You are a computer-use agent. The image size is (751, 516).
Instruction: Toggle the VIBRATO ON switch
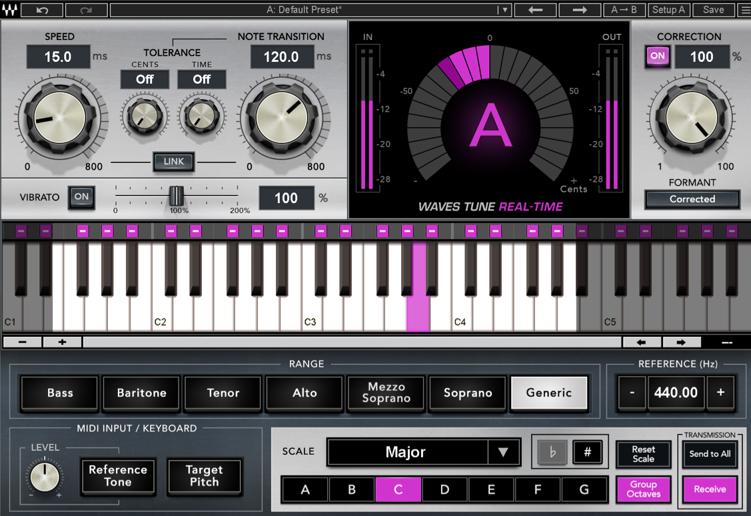pyautogui.click(x=81, y=198)
